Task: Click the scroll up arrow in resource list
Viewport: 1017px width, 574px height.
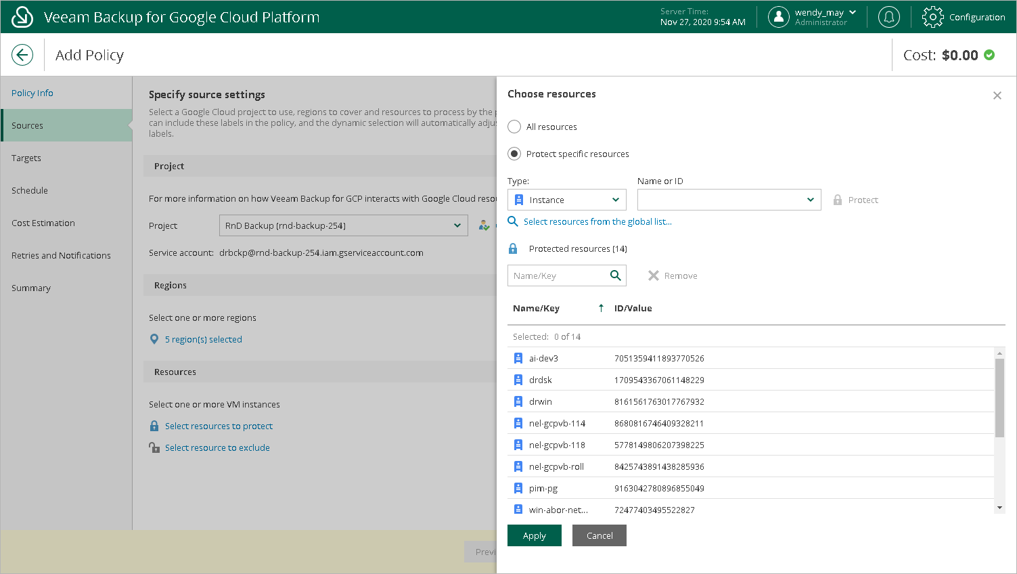Action: point(999,353)
